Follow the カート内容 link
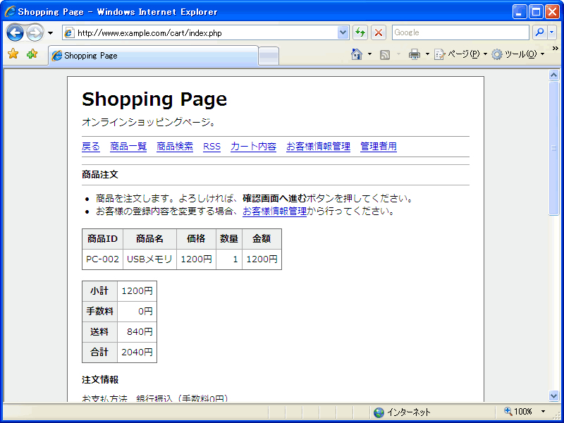 coord(253,147)
